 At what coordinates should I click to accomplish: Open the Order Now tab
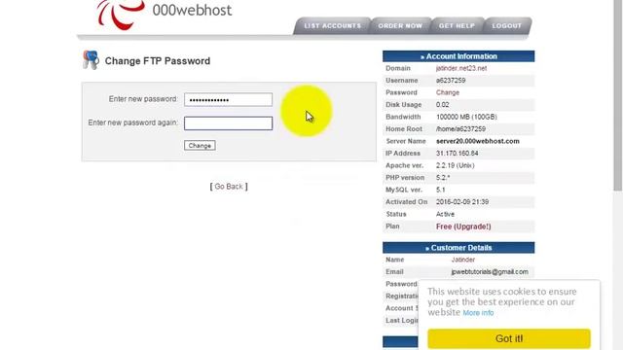click(x=400, y=26)
